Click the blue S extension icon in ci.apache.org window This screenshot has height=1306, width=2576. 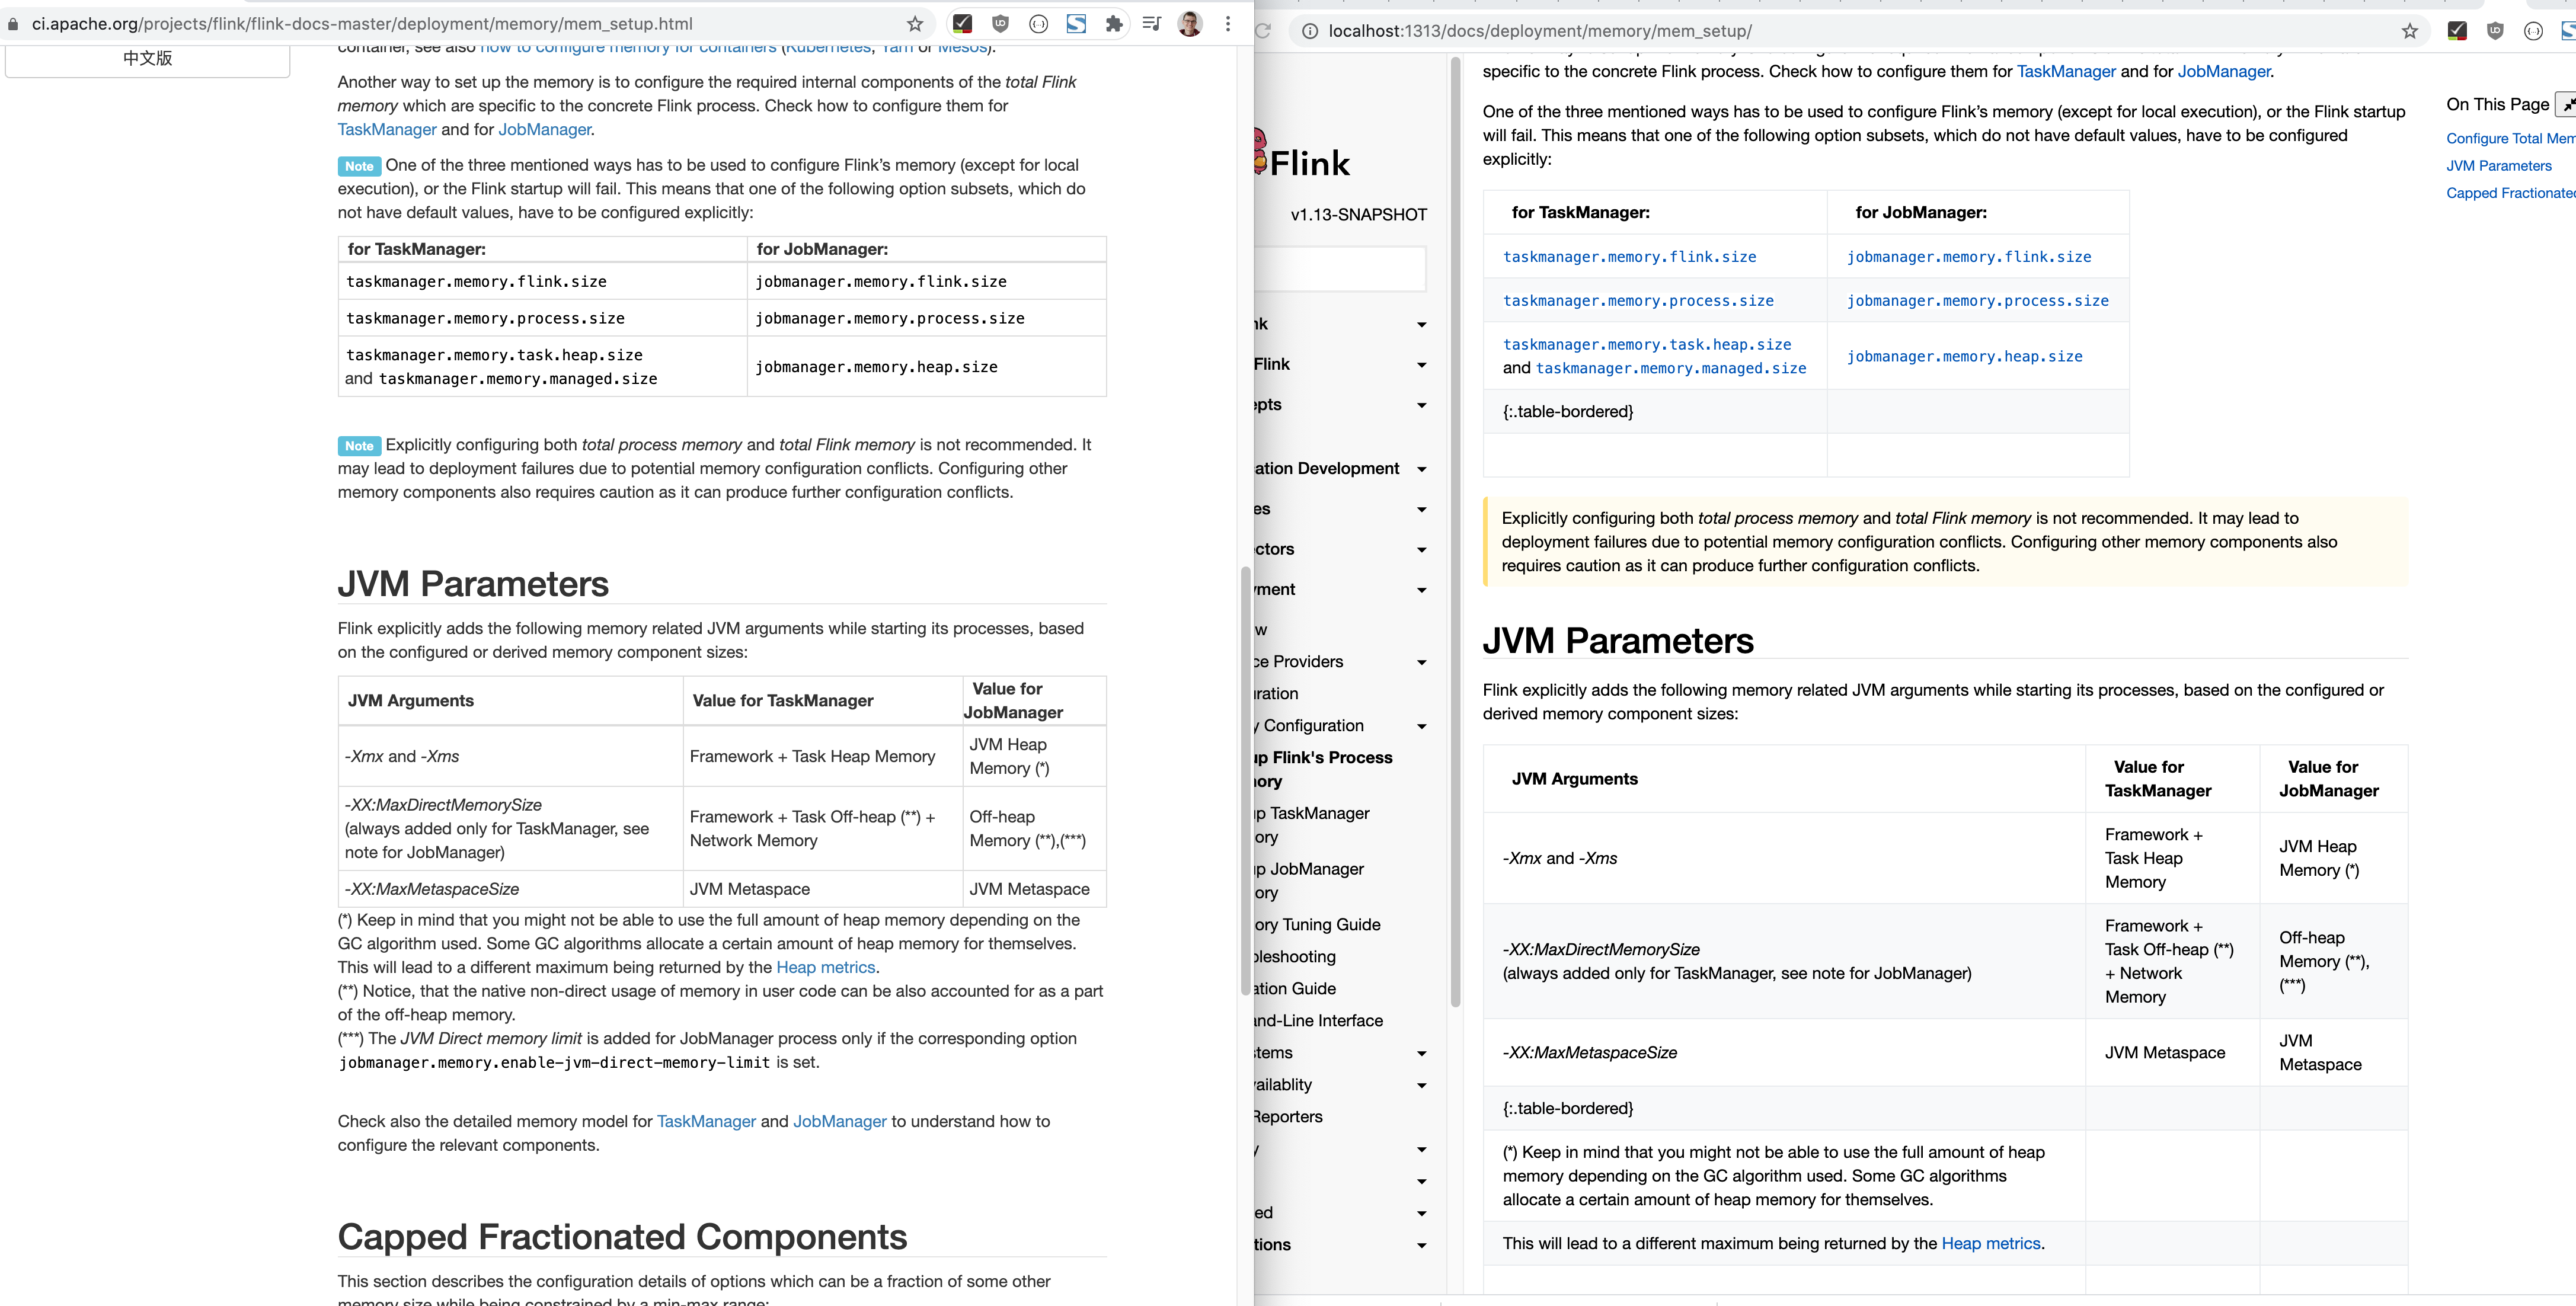click(x=1076, y=24)
